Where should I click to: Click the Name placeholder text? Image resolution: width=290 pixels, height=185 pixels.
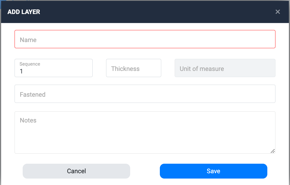coord(28,40)
